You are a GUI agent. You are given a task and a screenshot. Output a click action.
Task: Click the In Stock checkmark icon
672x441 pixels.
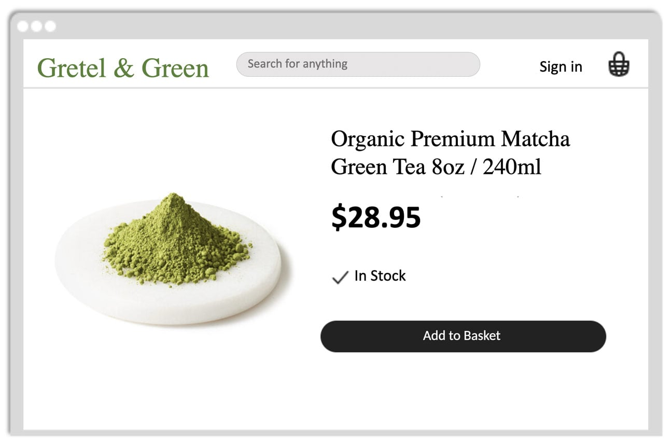point(340,278)
